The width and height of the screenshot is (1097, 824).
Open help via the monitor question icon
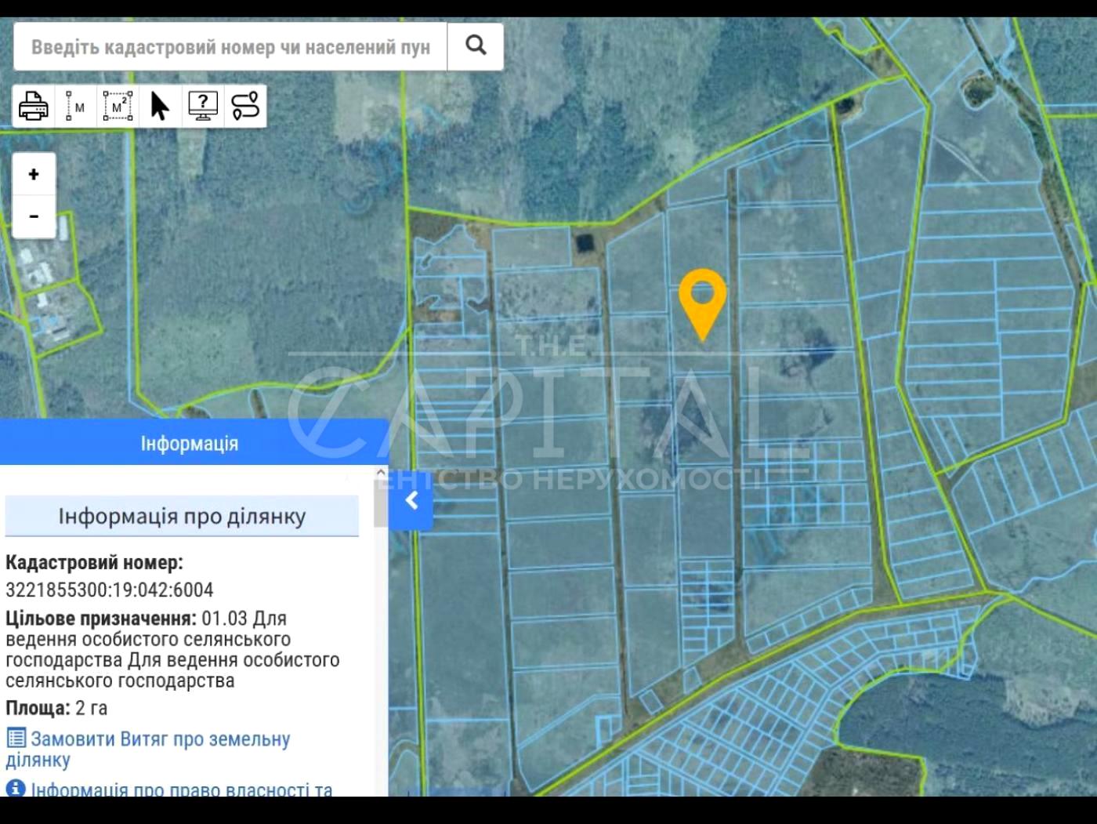pos(203,106)
